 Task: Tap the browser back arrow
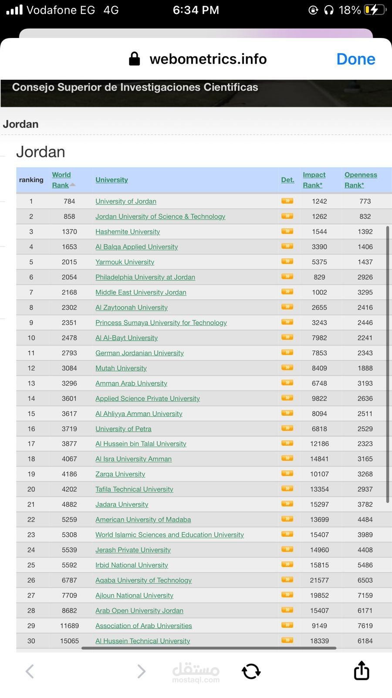pos(30,671)
